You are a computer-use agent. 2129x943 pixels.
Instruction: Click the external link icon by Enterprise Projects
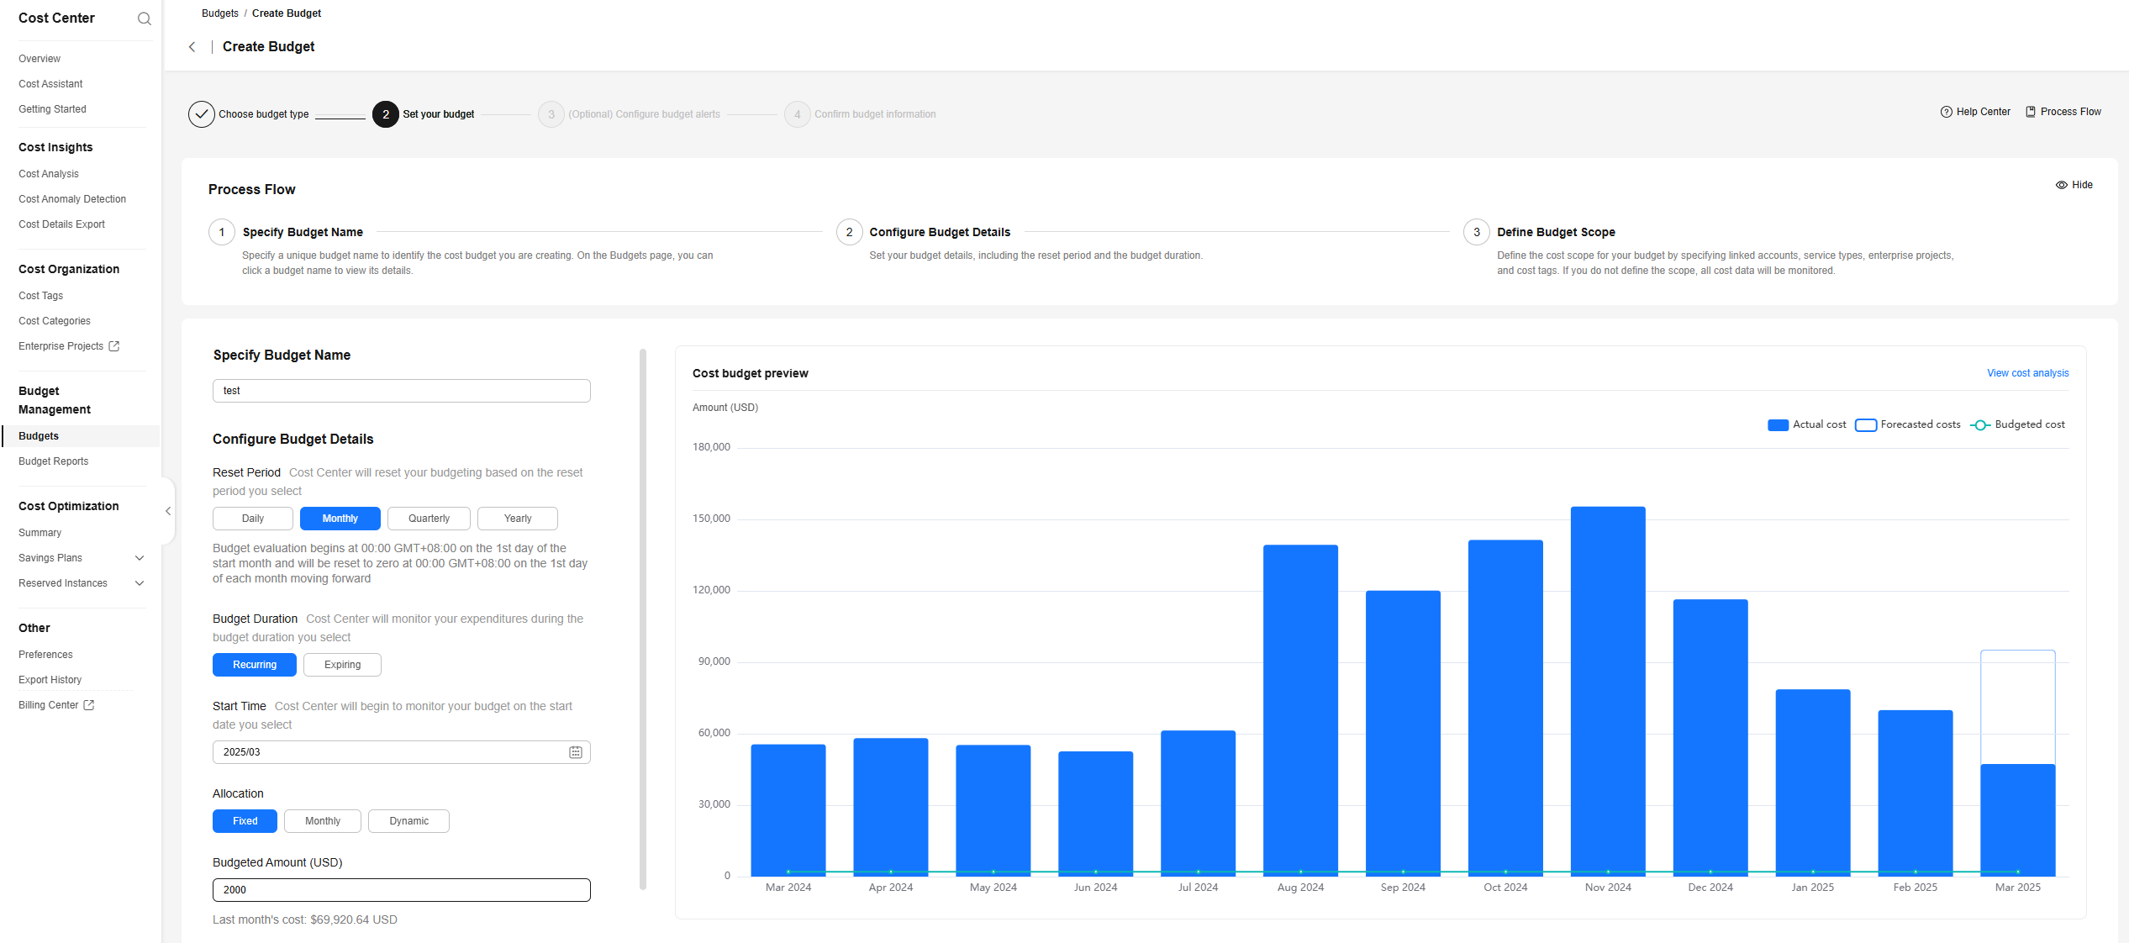[114, 346]
